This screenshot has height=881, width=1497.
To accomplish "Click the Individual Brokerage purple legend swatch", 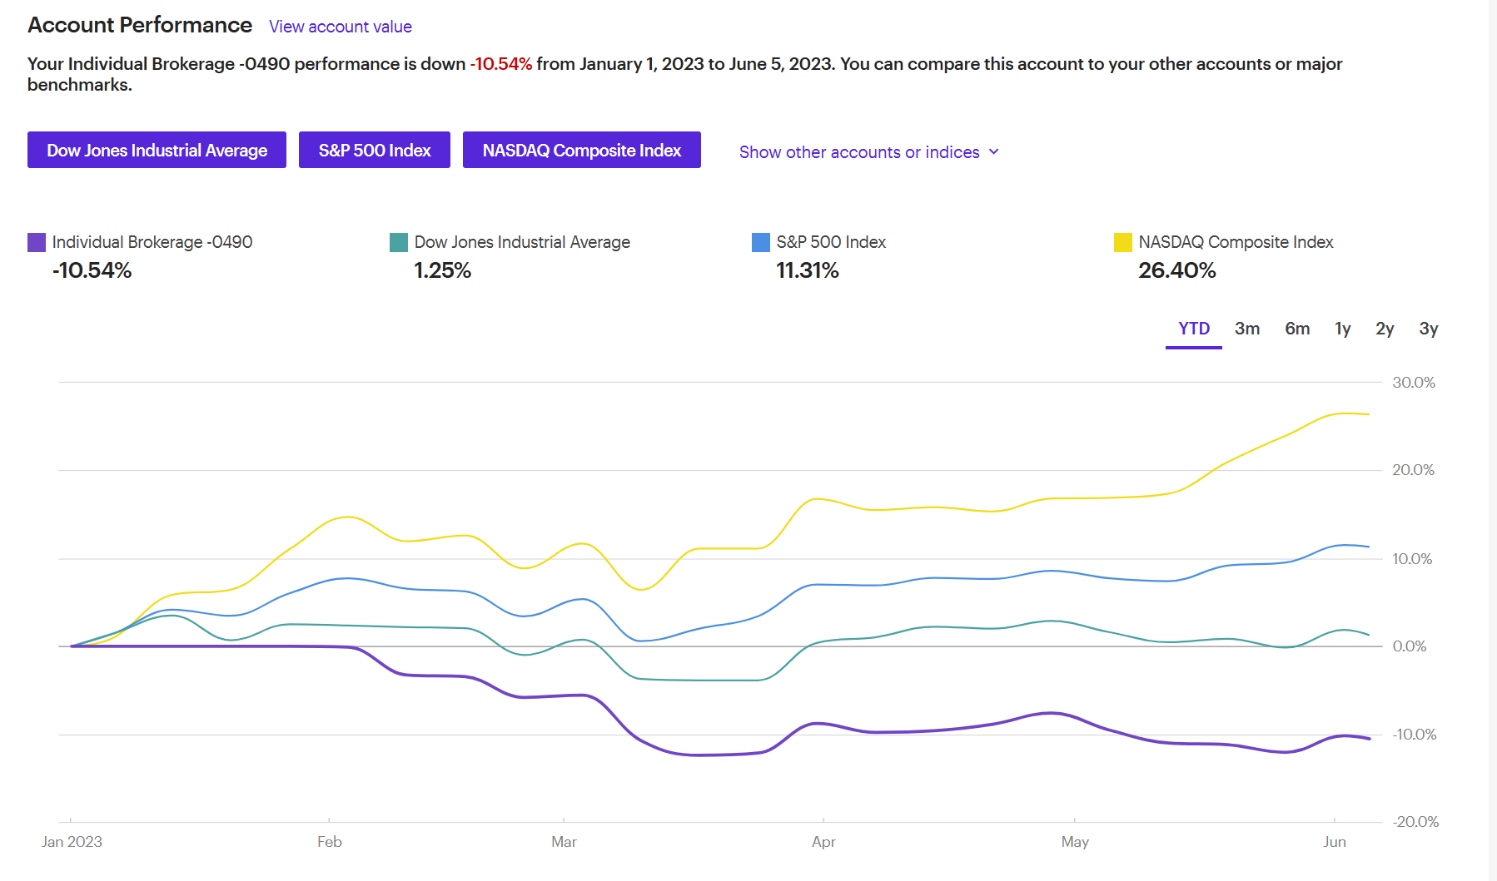I will pos(35,242).
